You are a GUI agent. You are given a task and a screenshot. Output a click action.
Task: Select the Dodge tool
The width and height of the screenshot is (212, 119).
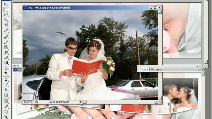point(6,73)
